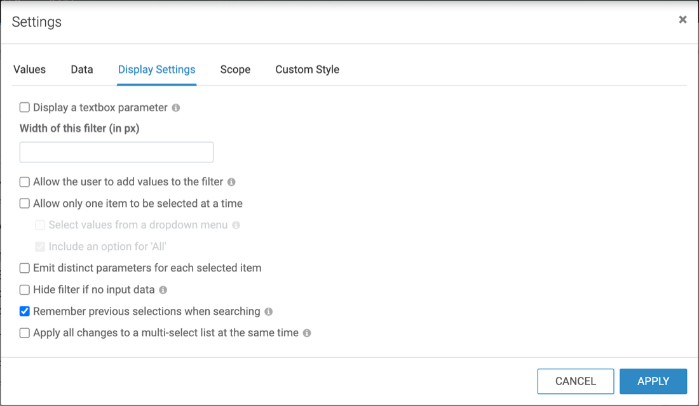Click info icon next to add values option
699x406 pixels.
(x=231, y=182)
